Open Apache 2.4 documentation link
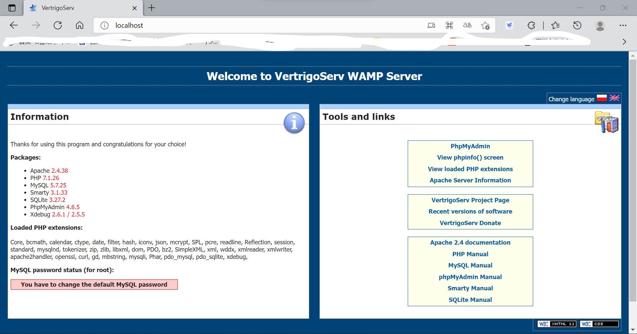Screen dimensions: 637x334 pos(470,243)
